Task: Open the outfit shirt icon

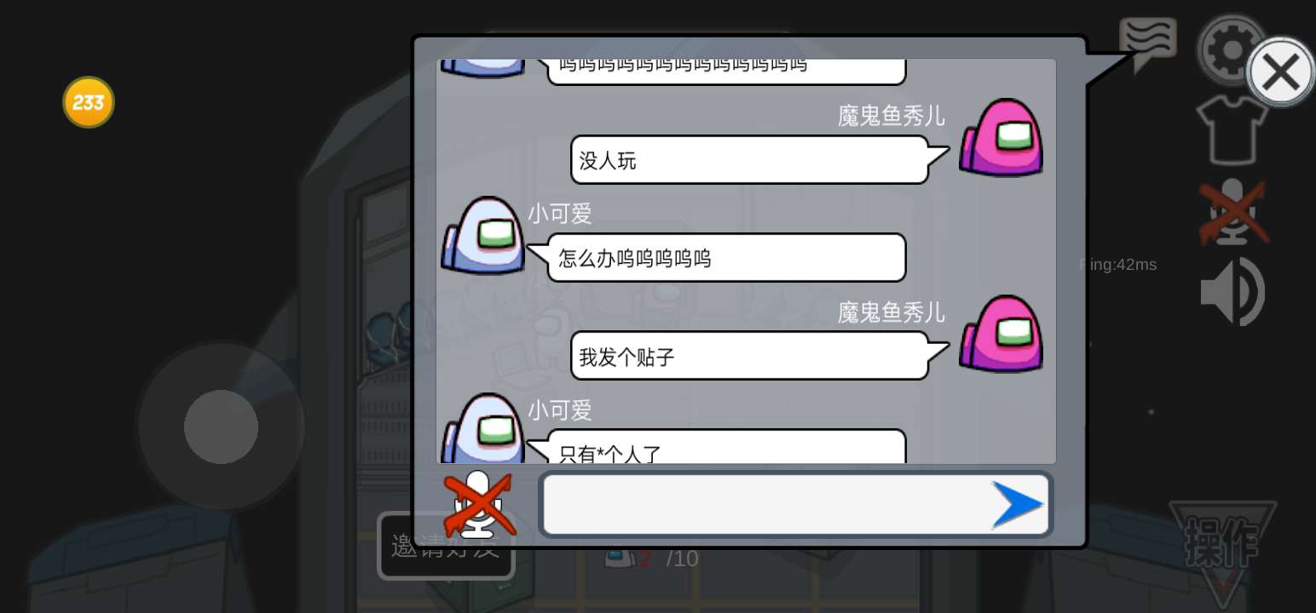Action: [1232, 130]
